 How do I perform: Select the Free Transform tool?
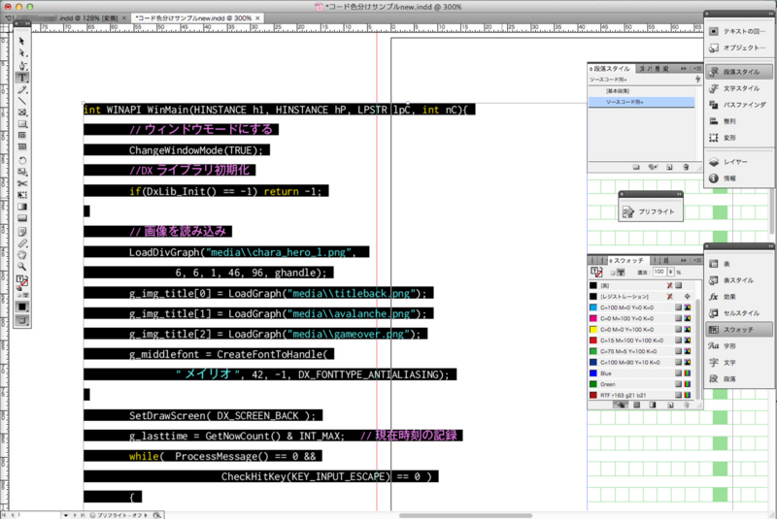pyautogui.click(x=22, y=195)
